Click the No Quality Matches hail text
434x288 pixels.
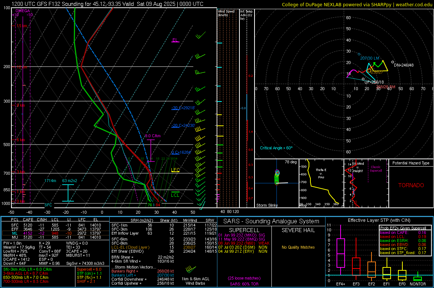tap(298, 247)
